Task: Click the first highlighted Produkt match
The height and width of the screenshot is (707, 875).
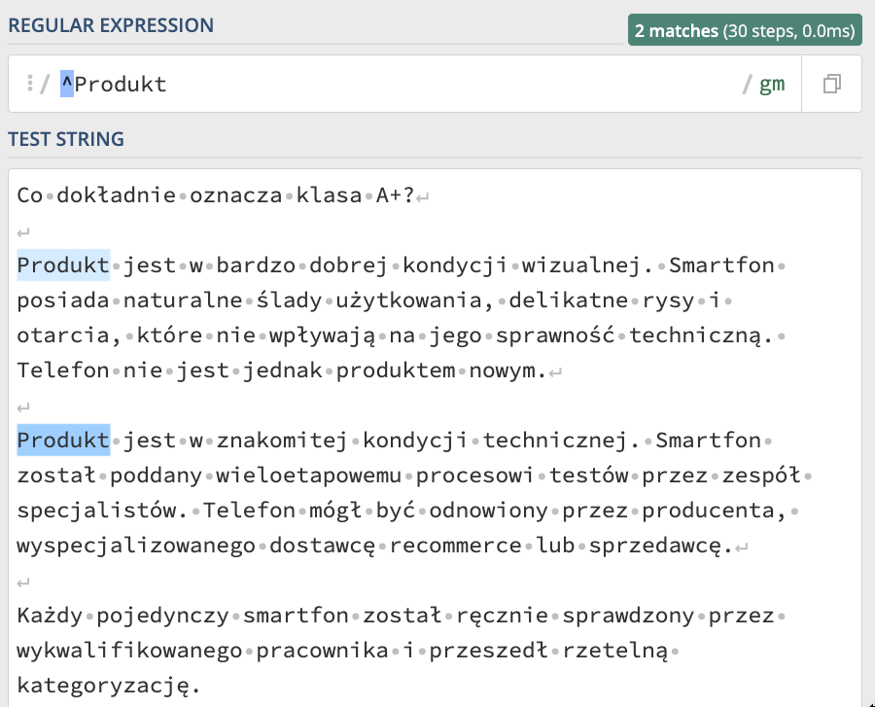Action: point(63,265)
